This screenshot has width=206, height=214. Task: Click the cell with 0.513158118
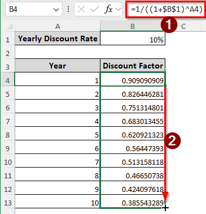pyautogui.click(x=133, y=161)
